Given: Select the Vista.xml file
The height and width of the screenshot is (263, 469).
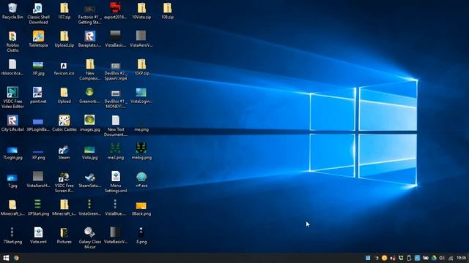Looking at the screenshot, I should [38, 235].
